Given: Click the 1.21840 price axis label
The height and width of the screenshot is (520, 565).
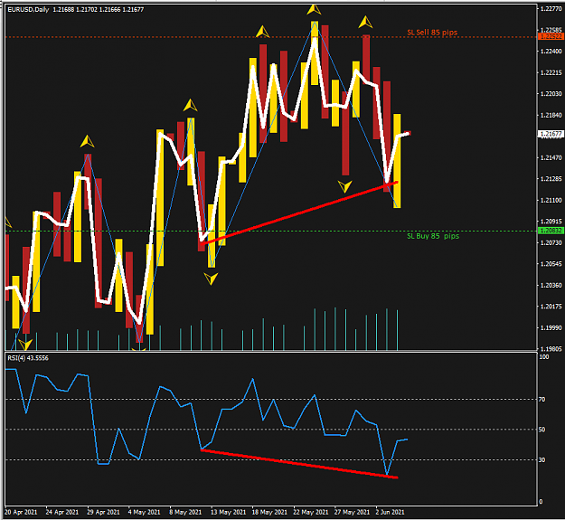Looking at the screenshot, I should pos(551,115).
